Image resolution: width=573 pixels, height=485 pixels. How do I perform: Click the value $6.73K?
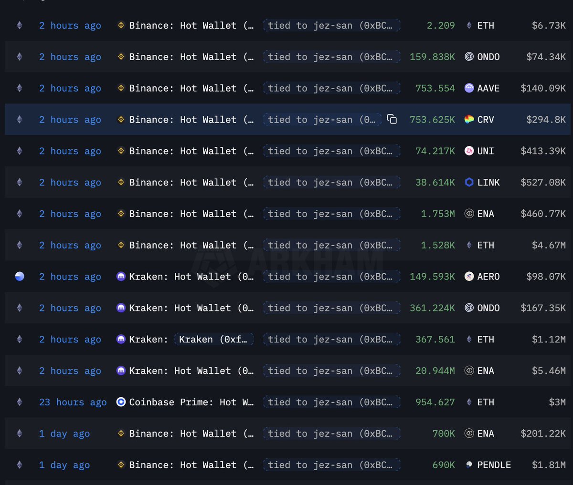pos(549,25)
